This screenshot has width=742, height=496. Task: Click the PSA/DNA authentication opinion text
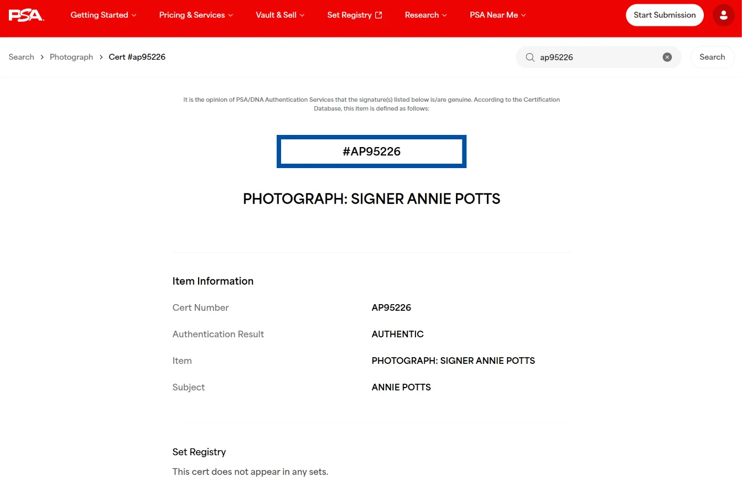tap(372, 104)
